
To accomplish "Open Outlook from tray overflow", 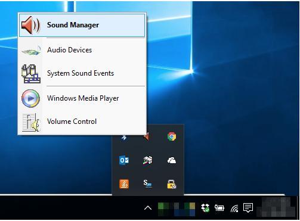I will [124, 160].
